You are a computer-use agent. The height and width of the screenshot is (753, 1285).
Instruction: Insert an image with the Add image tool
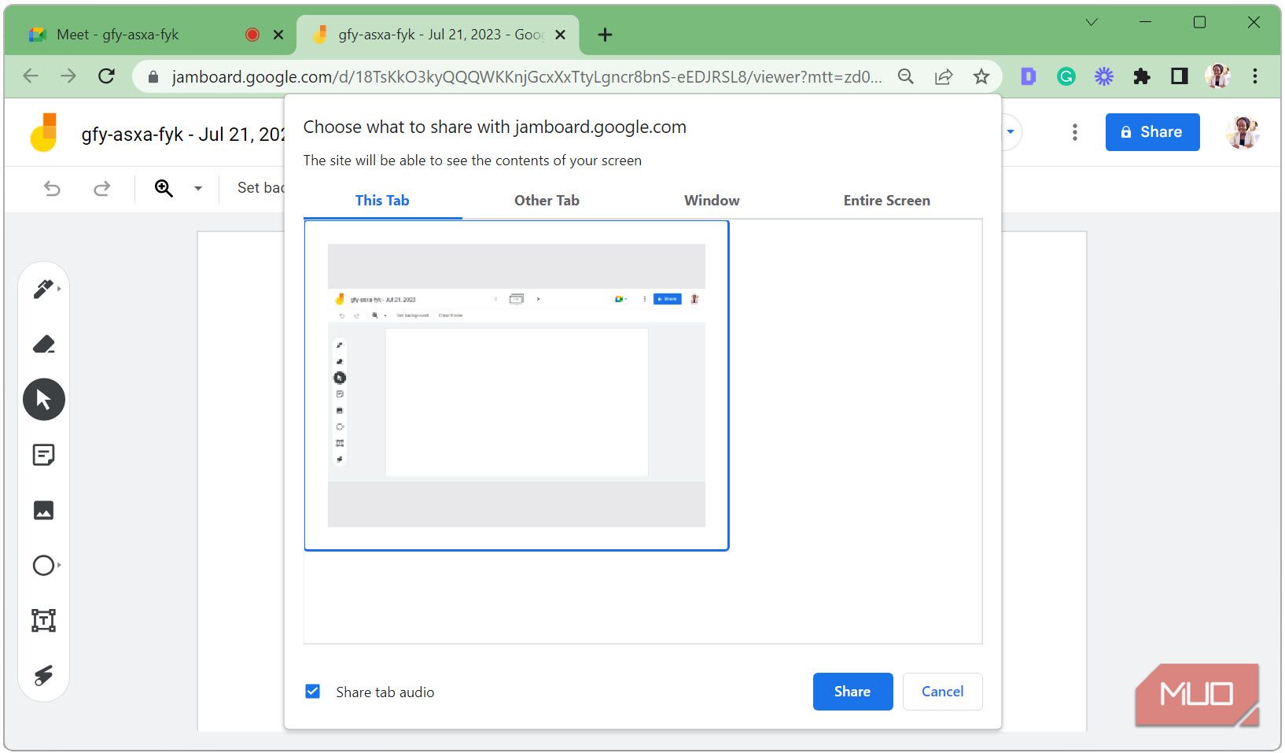44,510
